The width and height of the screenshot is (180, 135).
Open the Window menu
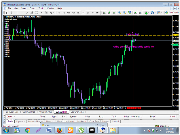click(50, 8)
